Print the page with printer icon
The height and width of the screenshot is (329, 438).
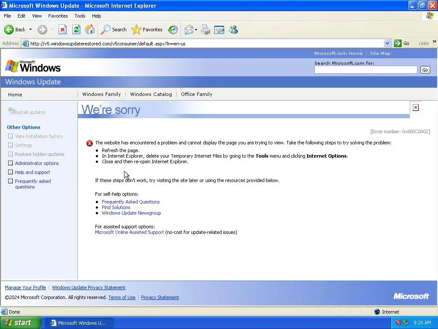(206, 30)
